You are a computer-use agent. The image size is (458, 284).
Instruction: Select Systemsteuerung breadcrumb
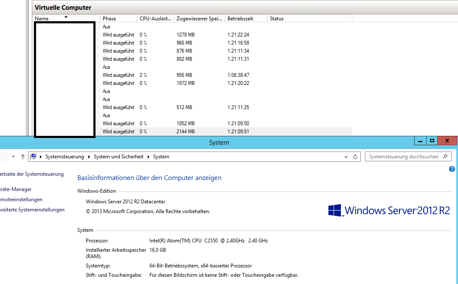[x=65, y=157]
